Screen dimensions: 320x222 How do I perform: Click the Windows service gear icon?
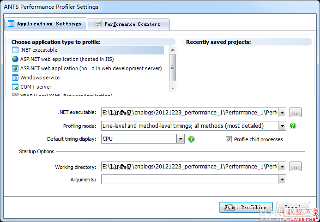click(x=15, y=78)
